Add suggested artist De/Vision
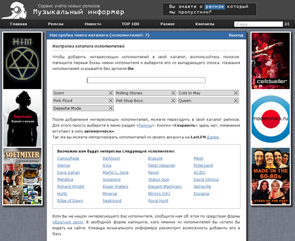The image size is (295, 241). point(111,158)
